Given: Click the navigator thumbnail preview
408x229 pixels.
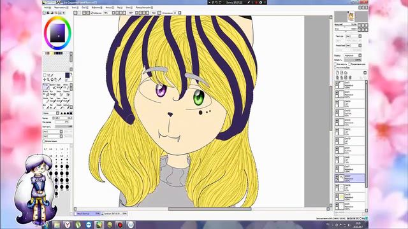Looking at the screenshot, I should coord(351,17).
